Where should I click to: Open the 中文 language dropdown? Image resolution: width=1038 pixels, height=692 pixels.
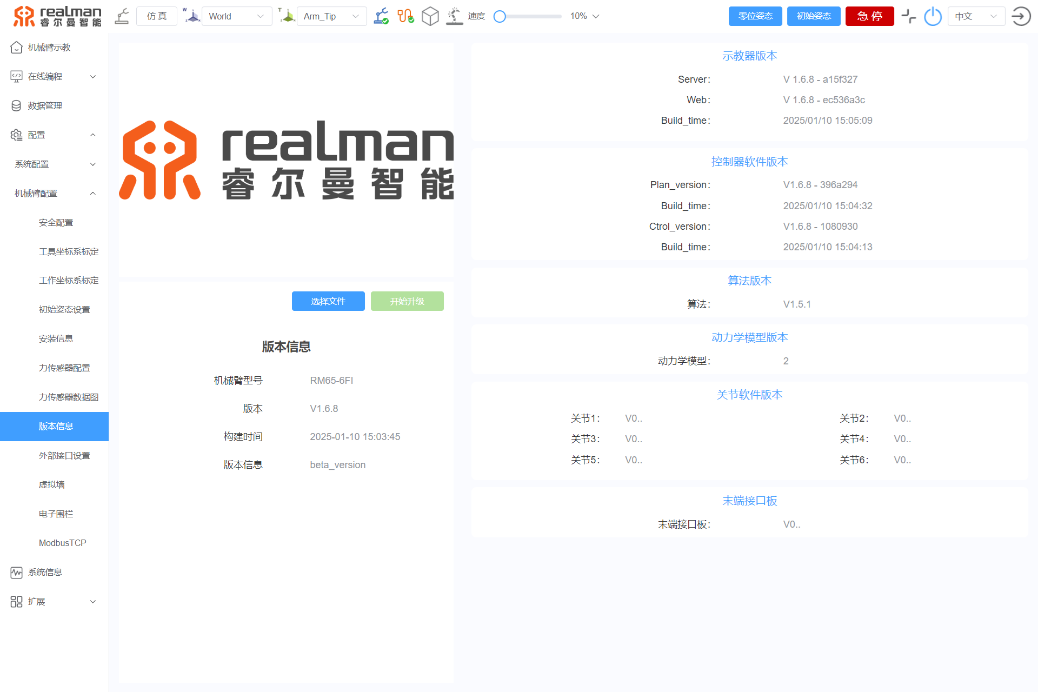click(x=976, y=16)
